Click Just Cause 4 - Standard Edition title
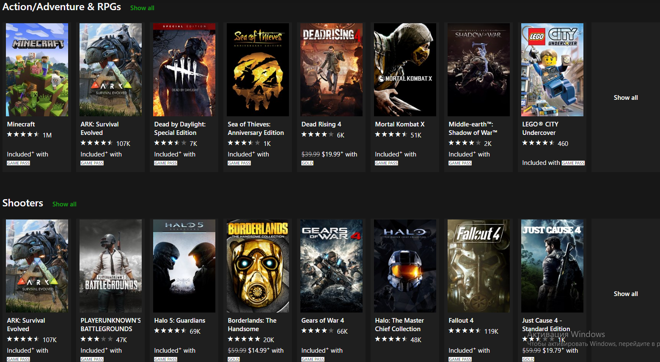The image size is (660, 362). pos(546,325)
